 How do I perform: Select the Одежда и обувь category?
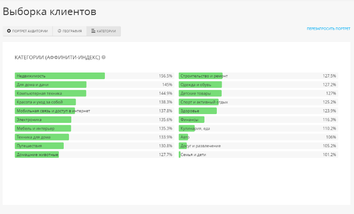(x=200, y=84)
